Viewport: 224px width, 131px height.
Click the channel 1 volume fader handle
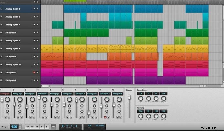2,100
